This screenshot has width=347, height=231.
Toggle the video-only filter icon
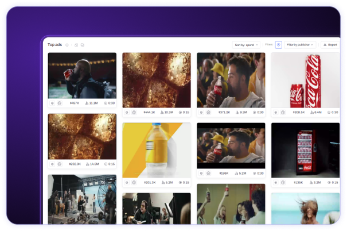(x=278, y=45)
